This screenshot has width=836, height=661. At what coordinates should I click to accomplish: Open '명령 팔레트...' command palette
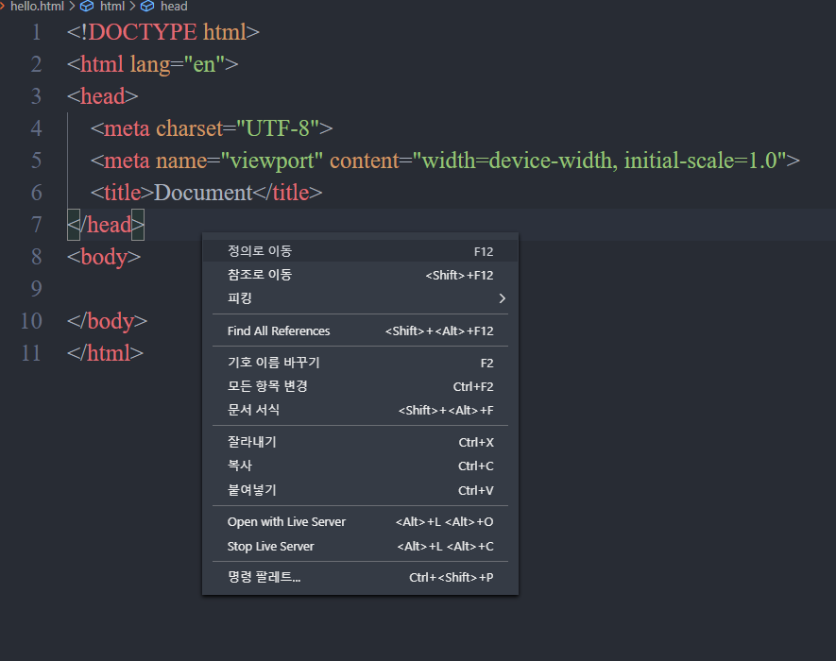(360, 577)
